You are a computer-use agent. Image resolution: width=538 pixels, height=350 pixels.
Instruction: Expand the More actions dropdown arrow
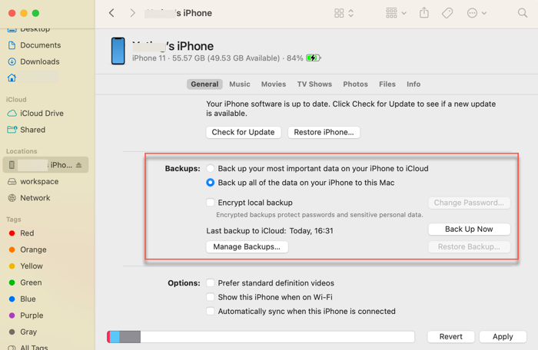point(484,13)
